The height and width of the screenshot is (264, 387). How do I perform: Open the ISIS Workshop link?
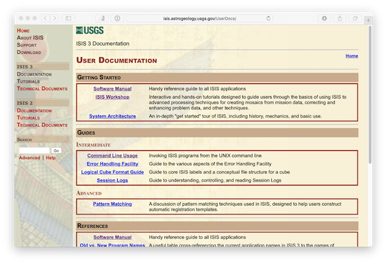(x=112, y=97)
